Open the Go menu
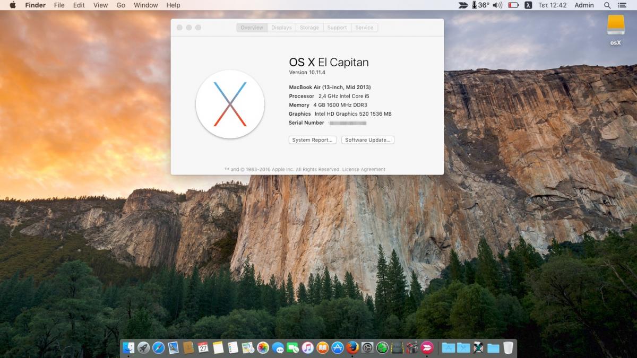This screenshot has height=358, width=637. coord(121,5)
